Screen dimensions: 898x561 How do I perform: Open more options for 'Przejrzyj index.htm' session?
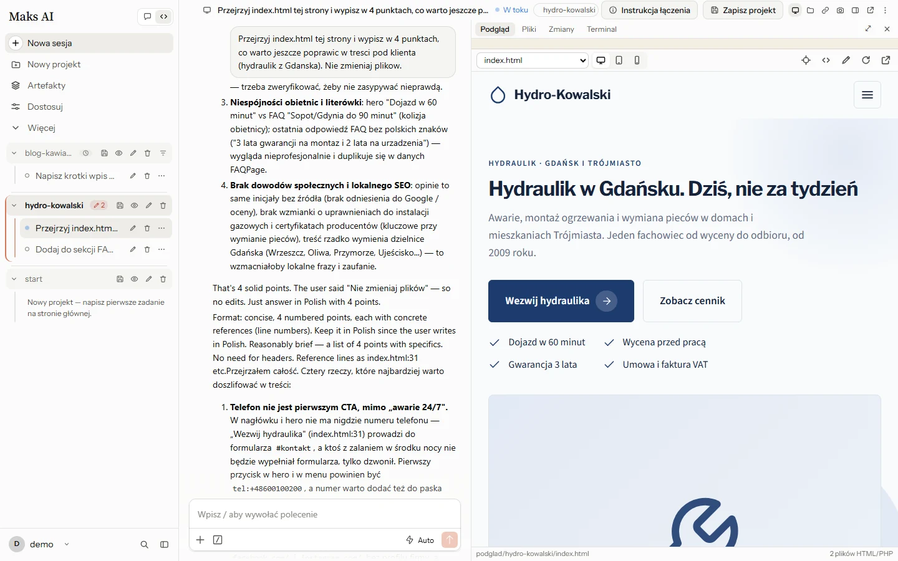(162, 228)
